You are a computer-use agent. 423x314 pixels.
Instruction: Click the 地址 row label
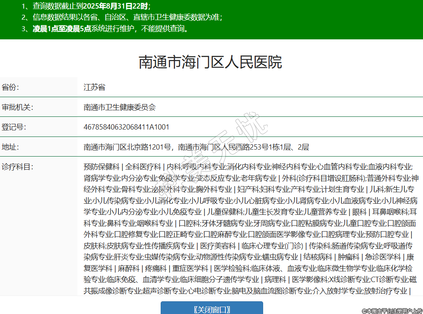[x=11, y=147]
